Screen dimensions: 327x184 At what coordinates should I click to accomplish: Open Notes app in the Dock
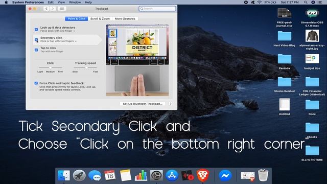(126, 175)
